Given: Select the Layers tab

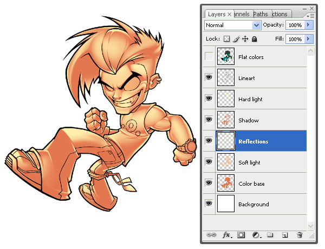Looking at the screenshot, I should 217,14.
